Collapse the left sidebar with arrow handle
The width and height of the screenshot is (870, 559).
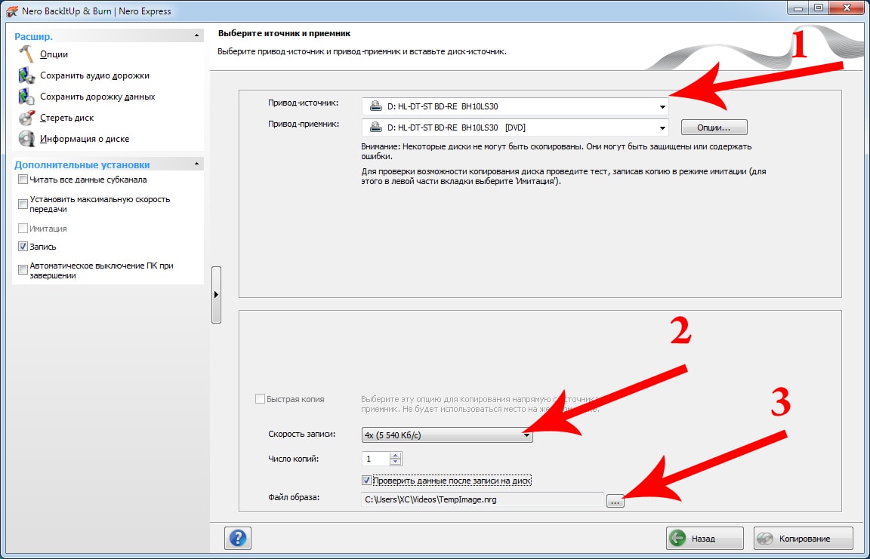[x=217, y=295]
